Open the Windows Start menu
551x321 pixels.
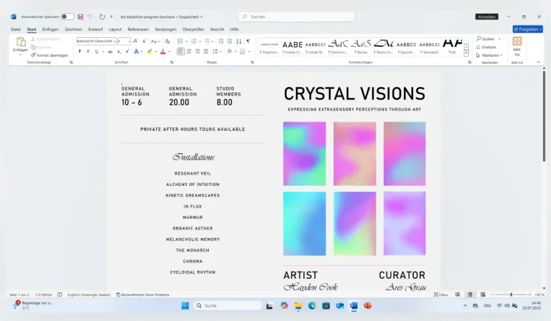[x=185, y=306]
